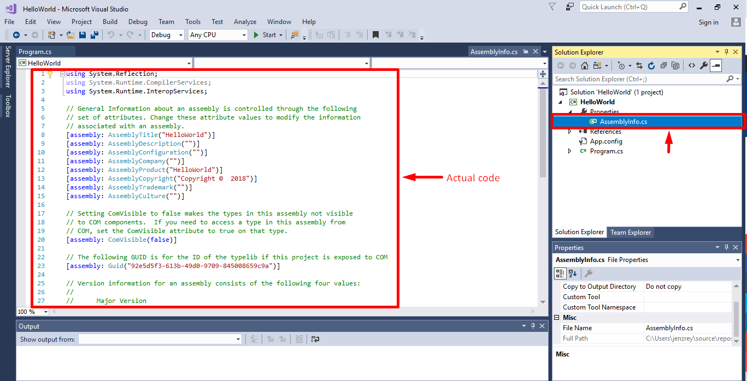Open the Debug menu
Screen dimensions: 747x381
[138, 22]
